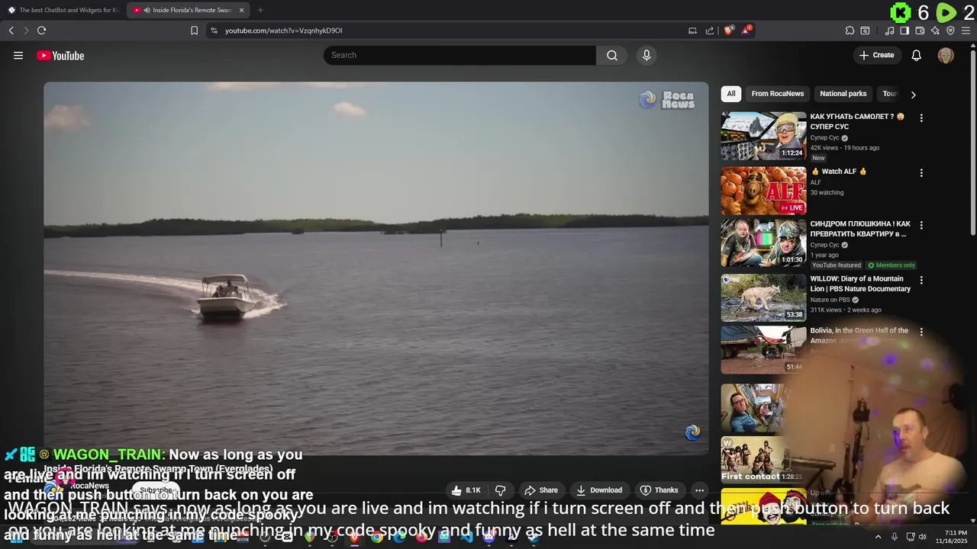Click the Share button under video
977x549 pixels.
[x=541, y=490]
